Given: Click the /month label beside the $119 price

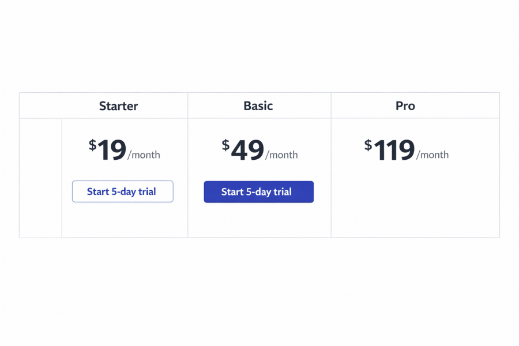Looking at the screenshot, I should 433,155.
